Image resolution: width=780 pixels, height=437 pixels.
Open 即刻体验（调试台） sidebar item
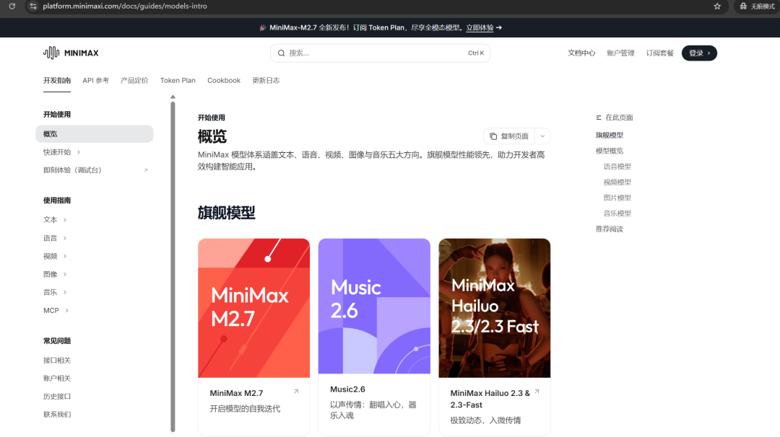[x=72, y=170]
